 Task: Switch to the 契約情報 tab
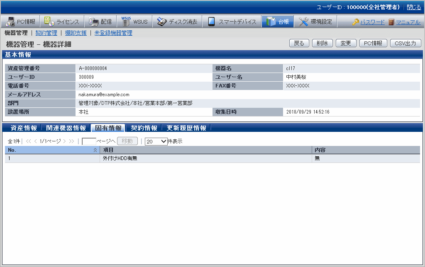[144, 128]
